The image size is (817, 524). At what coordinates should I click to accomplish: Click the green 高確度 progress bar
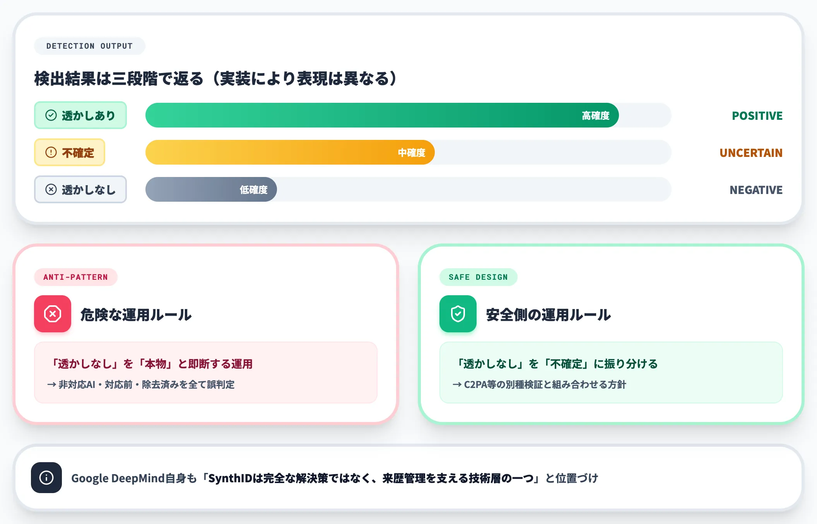(x=382, y=115)
